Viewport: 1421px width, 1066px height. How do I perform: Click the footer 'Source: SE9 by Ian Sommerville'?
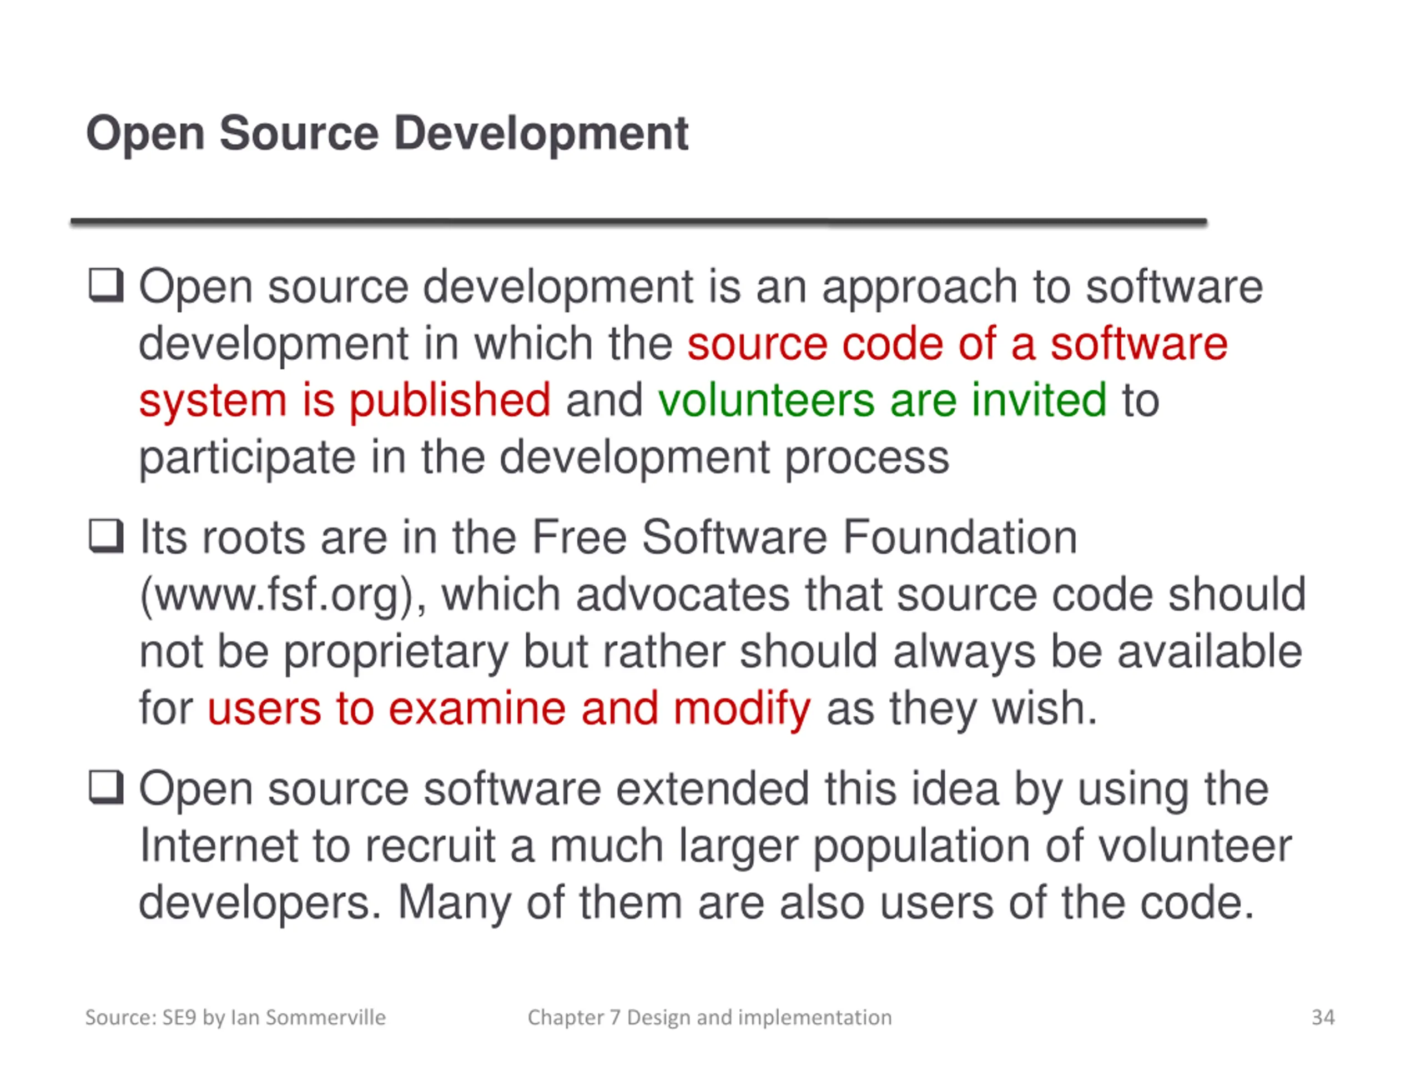pyautogui.click(x=236, y=1018)
